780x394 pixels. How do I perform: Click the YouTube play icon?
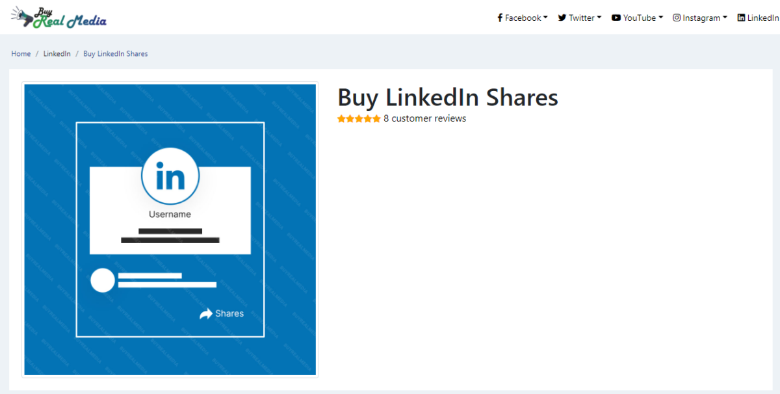pos(616,18)
